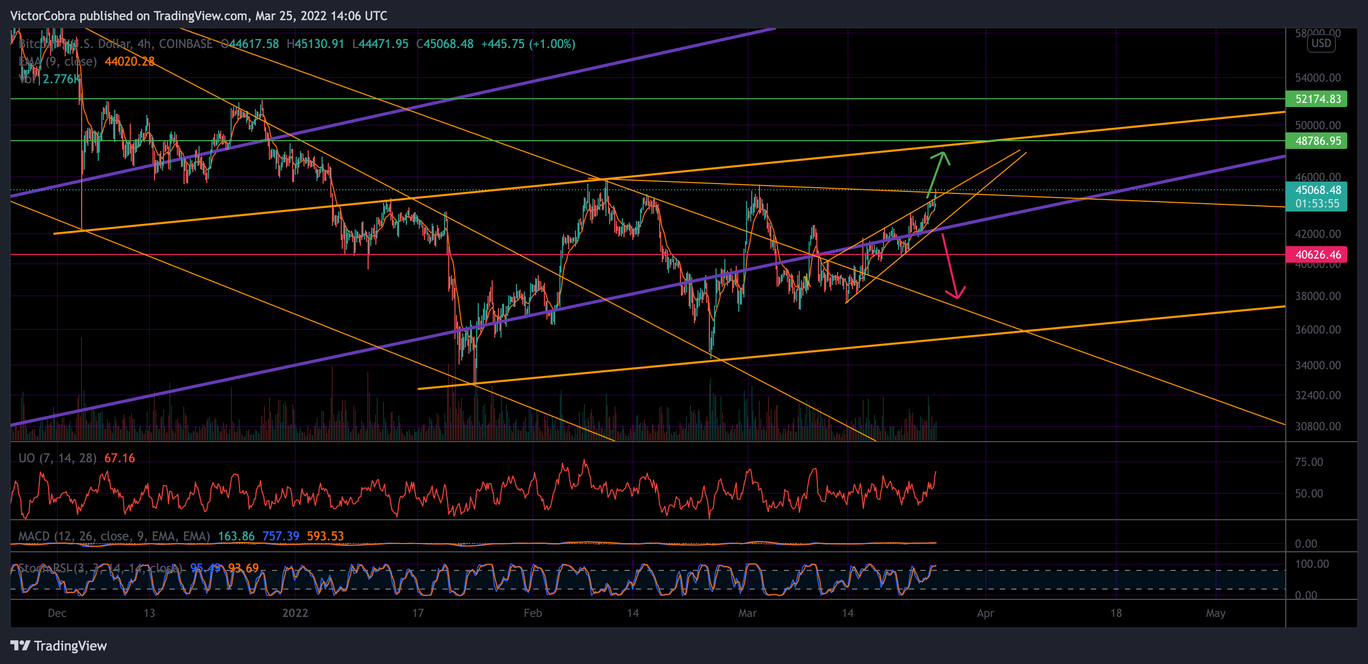1368x664 pixels.
Task: Click the 'Apr' label on time axis
Action: coord(985,613)
